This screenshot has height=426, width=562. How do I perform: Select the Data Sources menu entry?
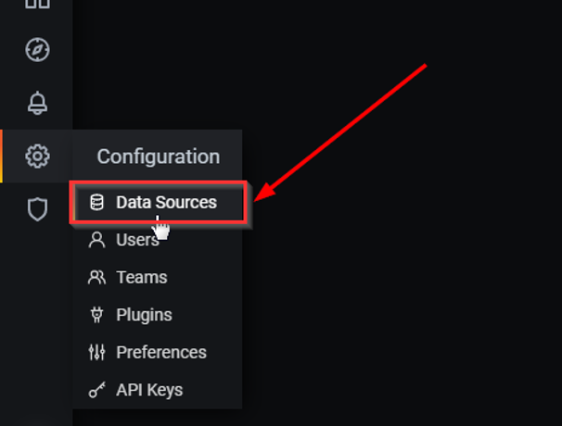click(158, 202)
